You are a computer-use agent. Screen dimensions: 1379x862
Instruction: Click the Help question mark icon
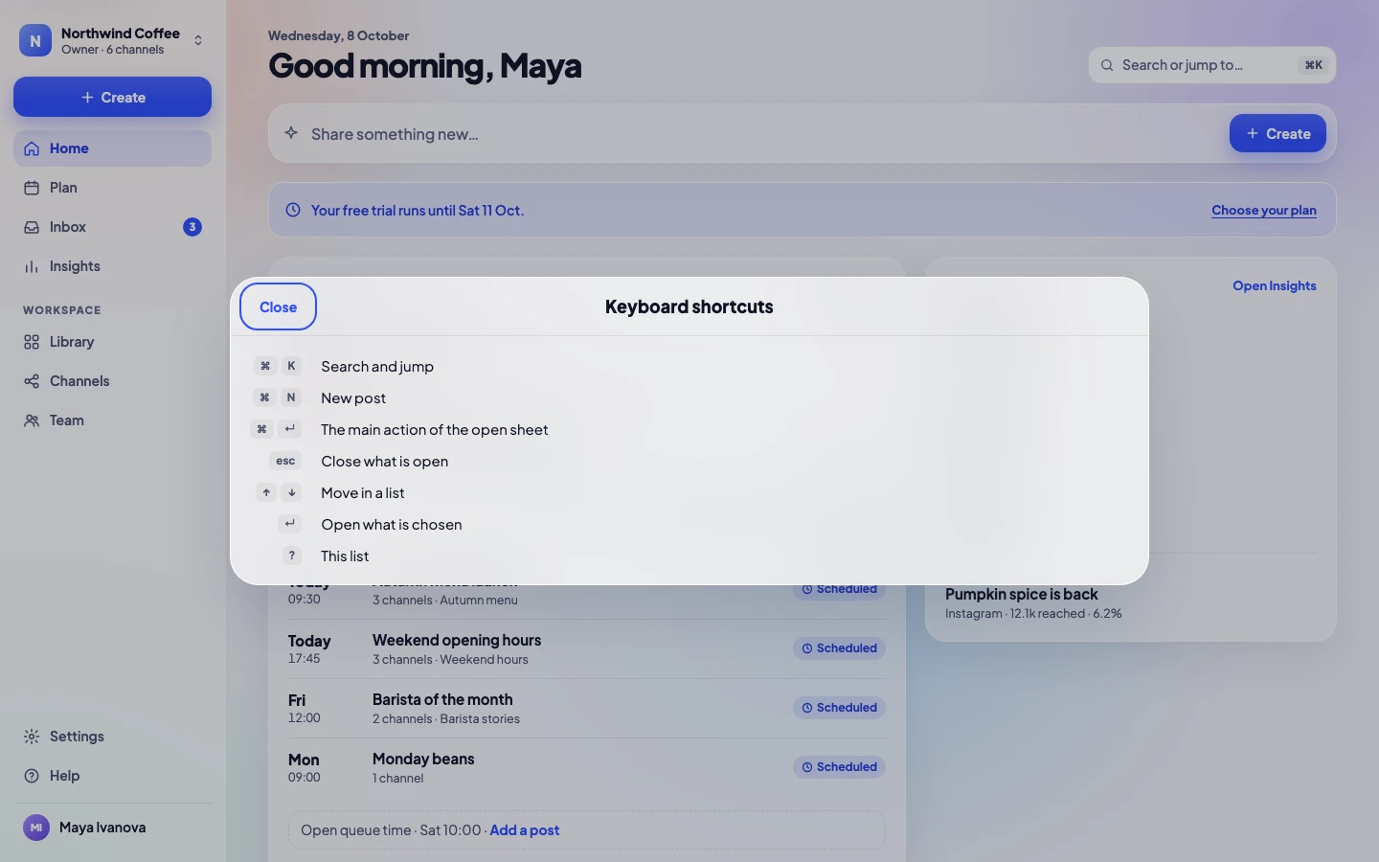[x=32, y=776]
